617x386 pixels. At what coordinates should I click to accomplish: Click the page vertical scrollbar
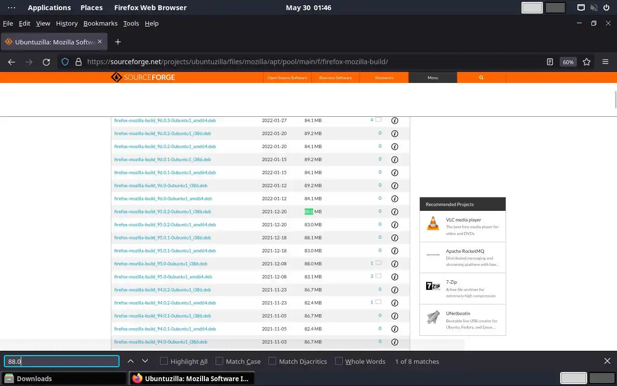[x=615, y=99]
